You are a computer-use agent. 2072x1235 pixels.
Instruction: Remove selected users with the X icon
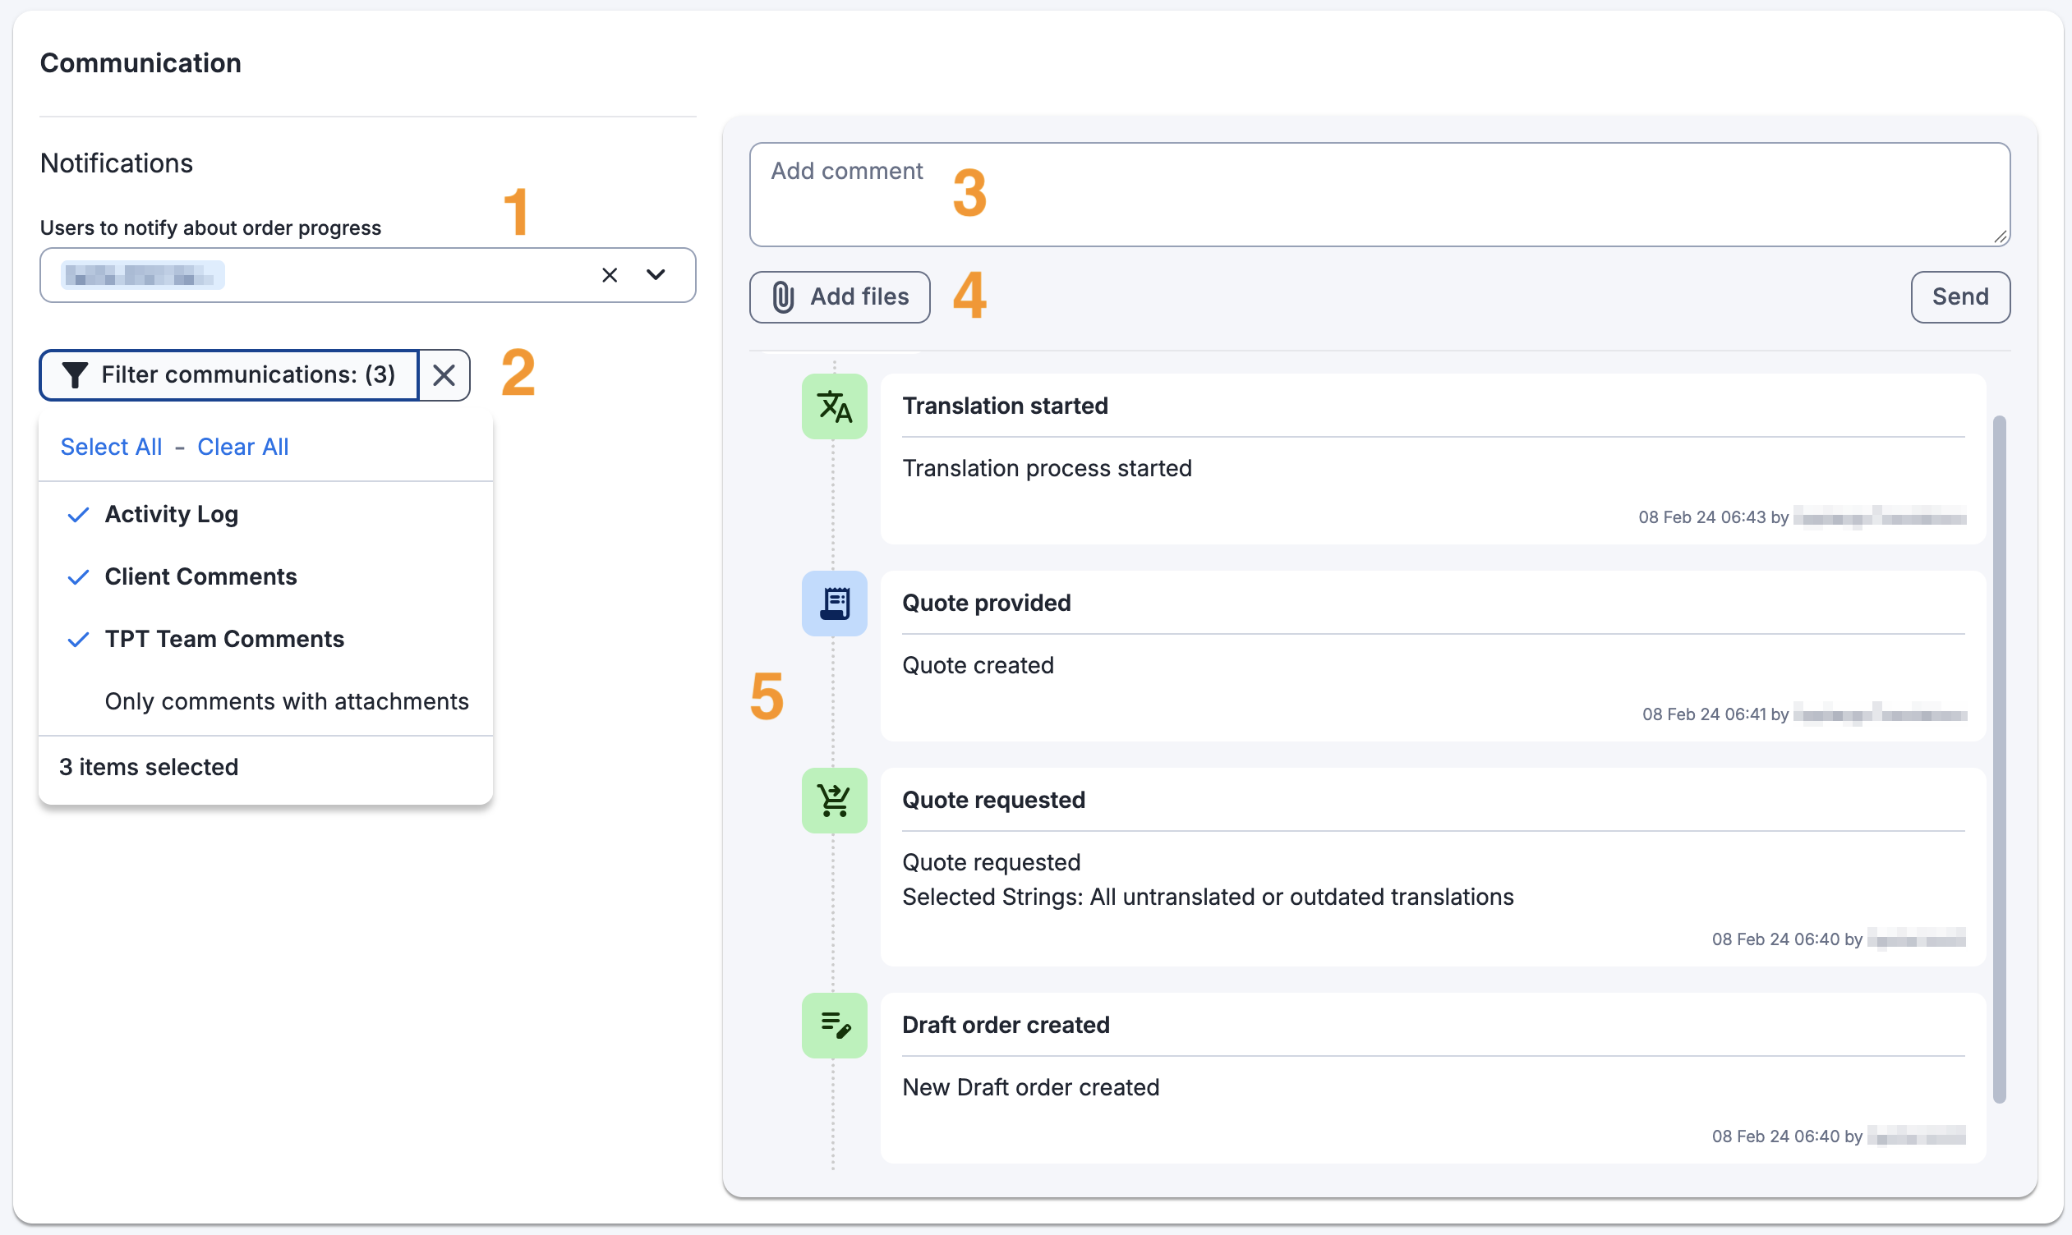[610, 274]
